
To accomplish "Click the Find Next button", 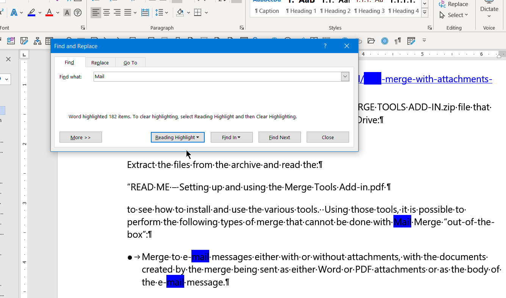I will pos(280,137).
